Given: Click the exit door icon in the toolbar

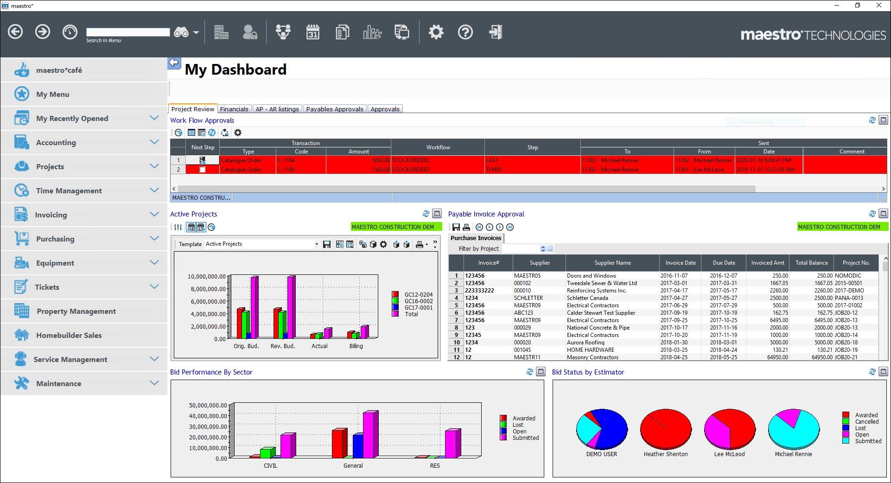Looking at the screenshot, I should [x=496, y=32].
